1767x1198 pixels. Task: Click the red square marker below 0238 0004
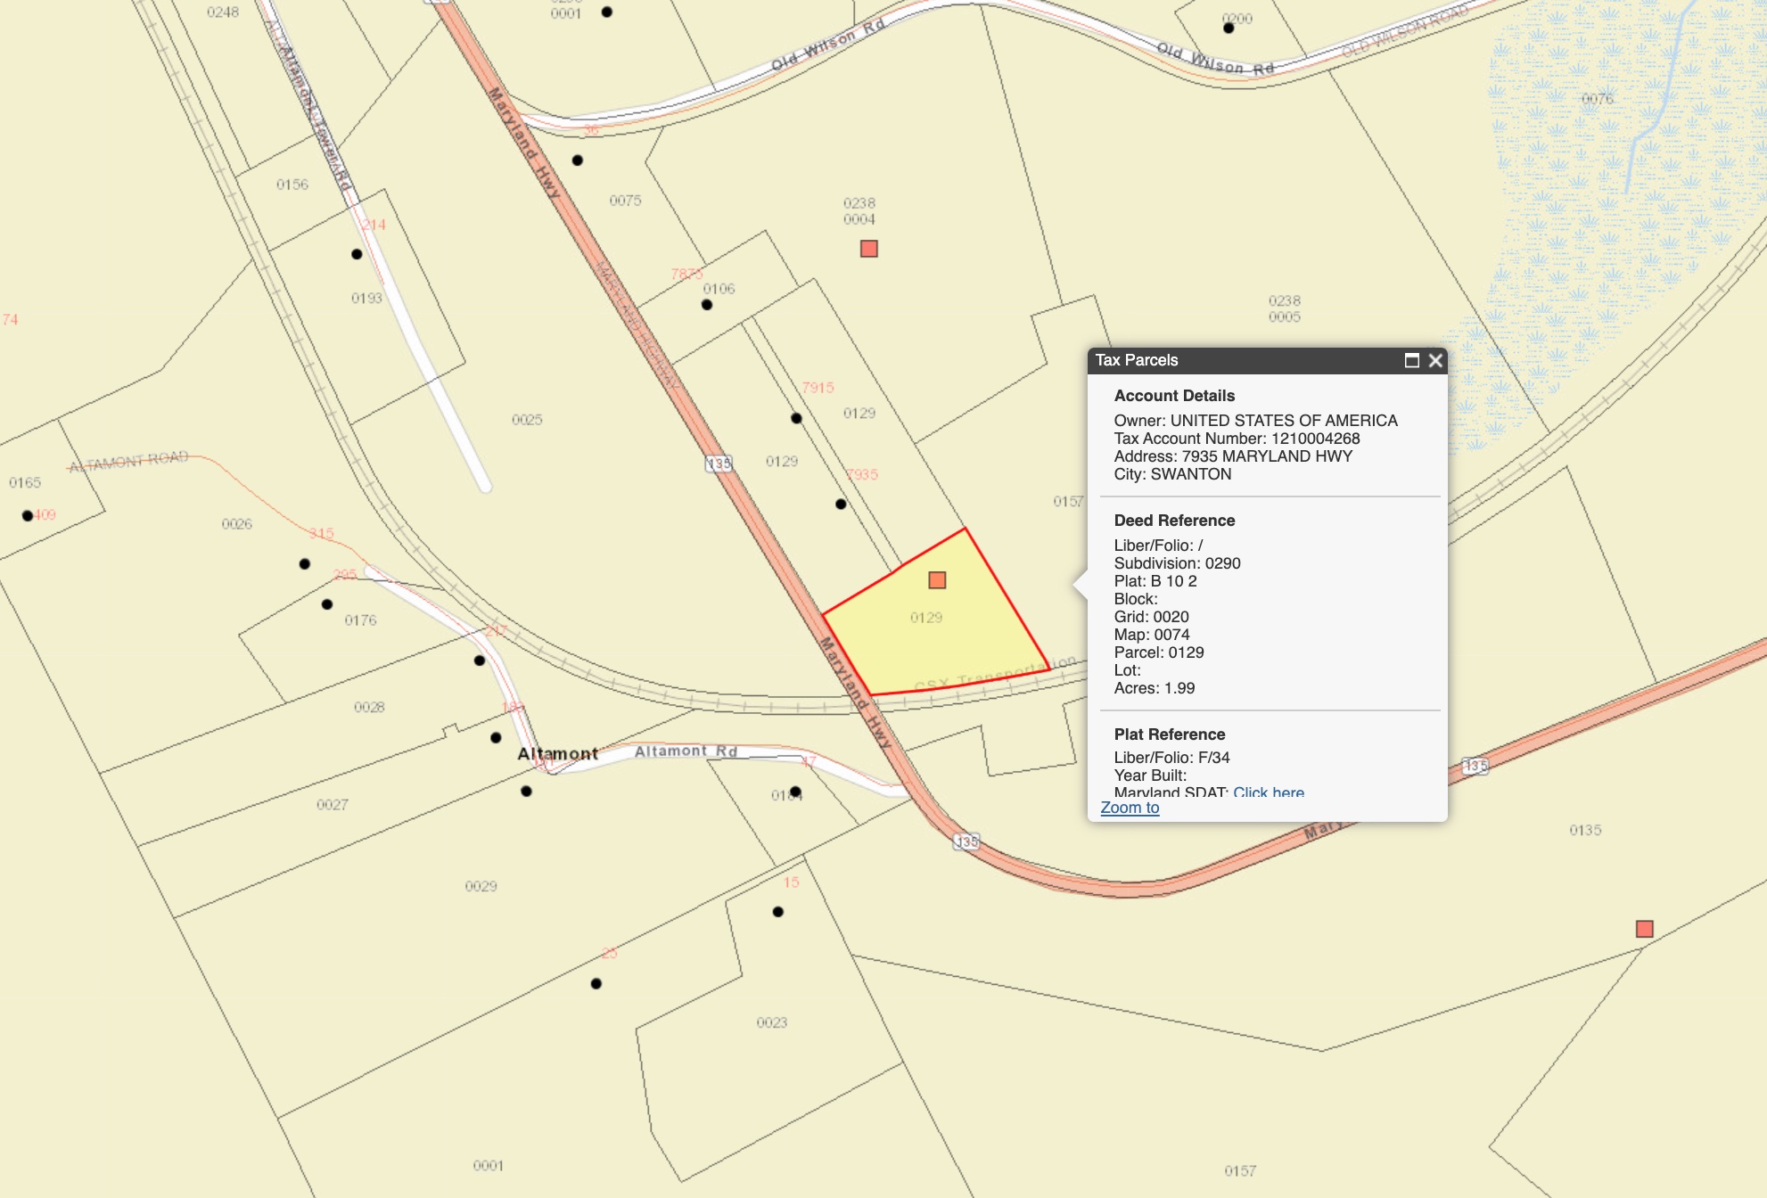coord(869,249)
